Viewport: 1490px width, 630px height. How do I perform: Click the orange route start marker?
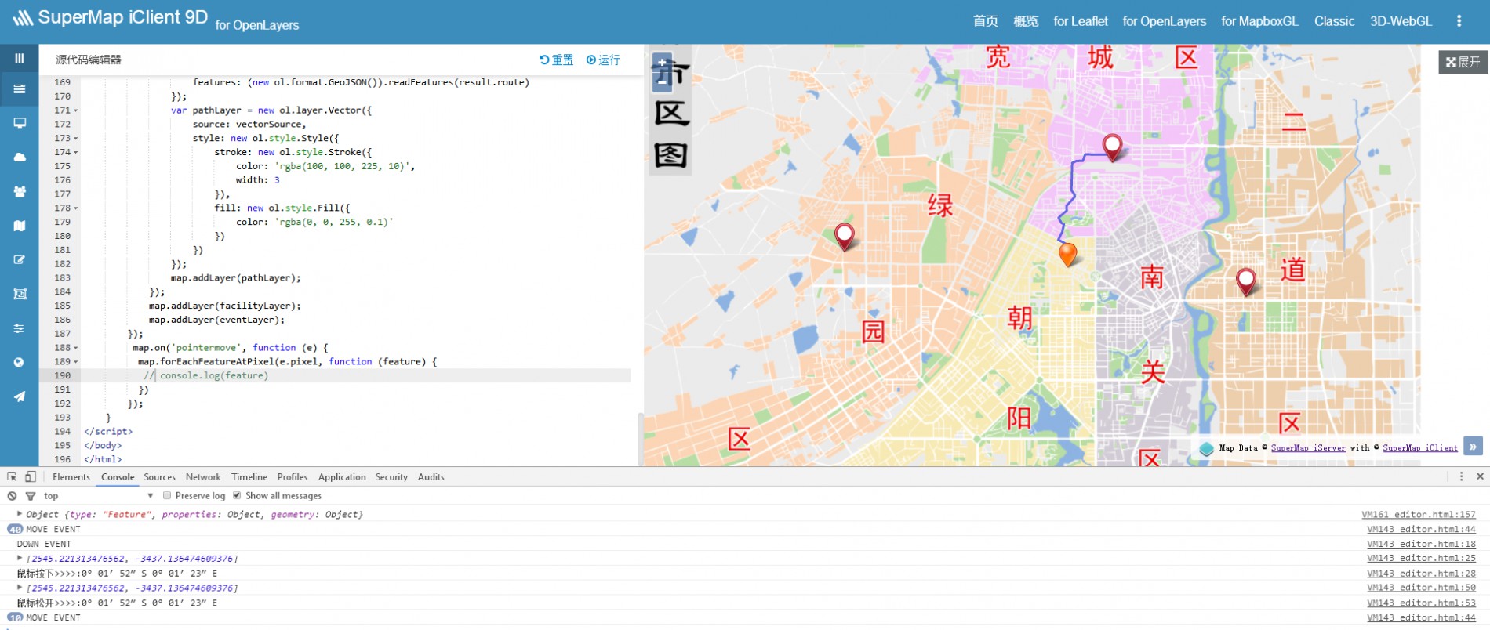tap(1067, 255)
